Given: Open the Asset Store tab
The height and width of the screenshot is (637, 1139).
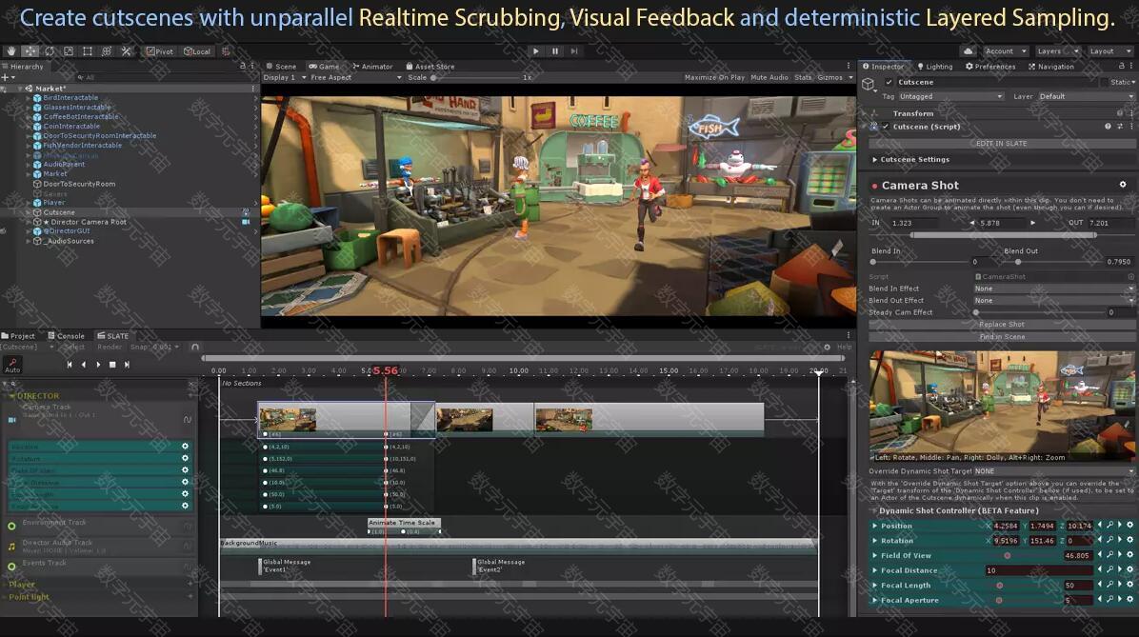Looking at the screenshot, I should (x=430, y=66).
